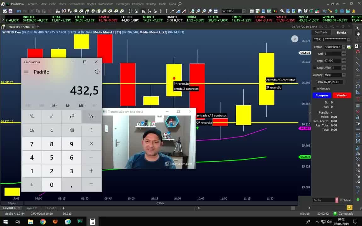Screen dimensions: 362x226
Task: Select the arrow pointer tool in sidebar
Action: tap(358, 28)
